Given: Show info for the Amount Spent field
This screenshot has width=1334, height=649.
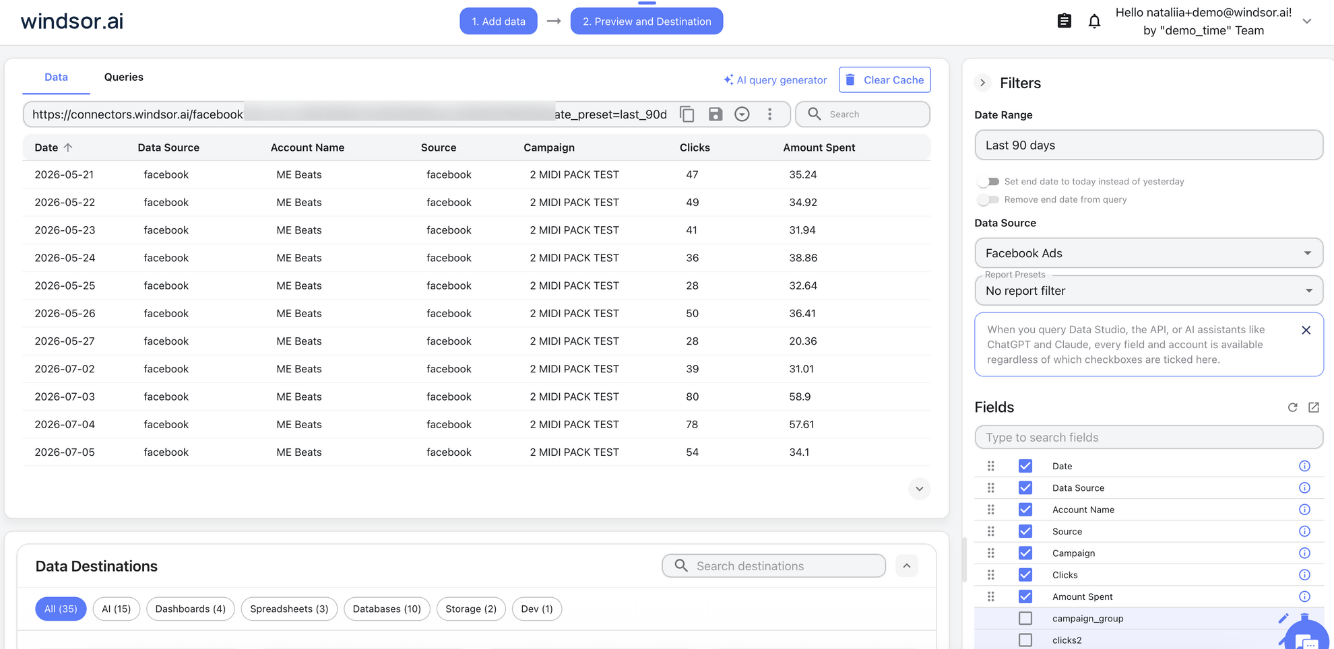Looking at the screenshot, I should click(1304, 596).
